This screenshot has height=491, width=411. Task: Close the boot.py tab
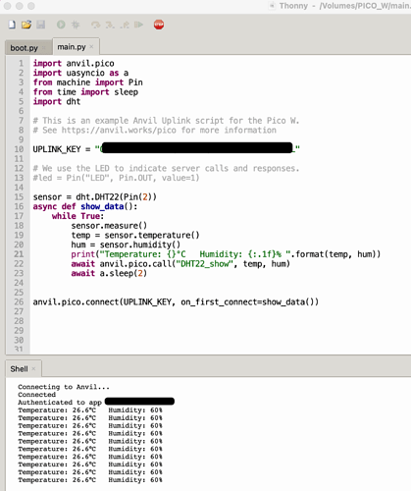(x=43, y=48)
